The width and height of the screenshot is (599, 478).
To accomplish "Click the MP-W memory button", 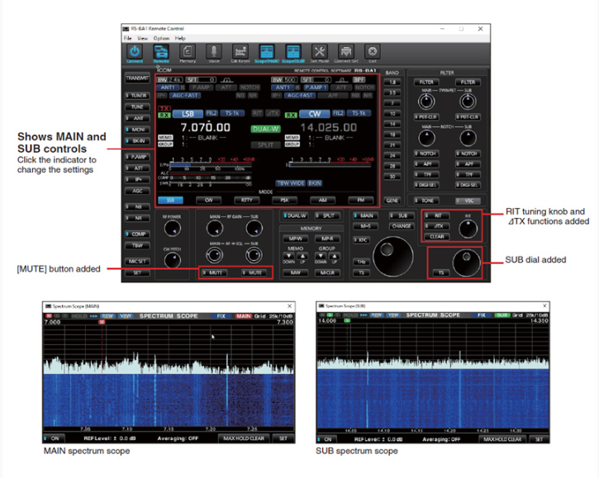I will (295, 239).
